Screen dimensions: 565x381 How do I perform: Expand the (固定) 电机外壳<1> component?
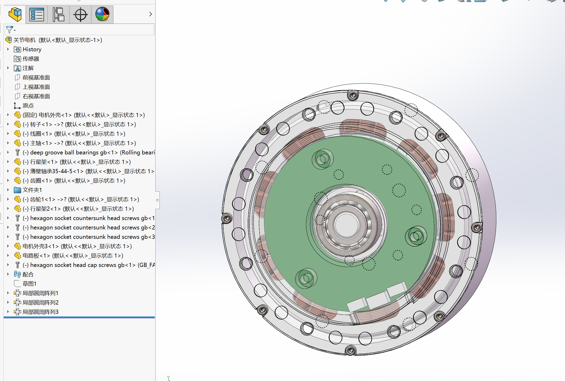click(x=8, y=115)
